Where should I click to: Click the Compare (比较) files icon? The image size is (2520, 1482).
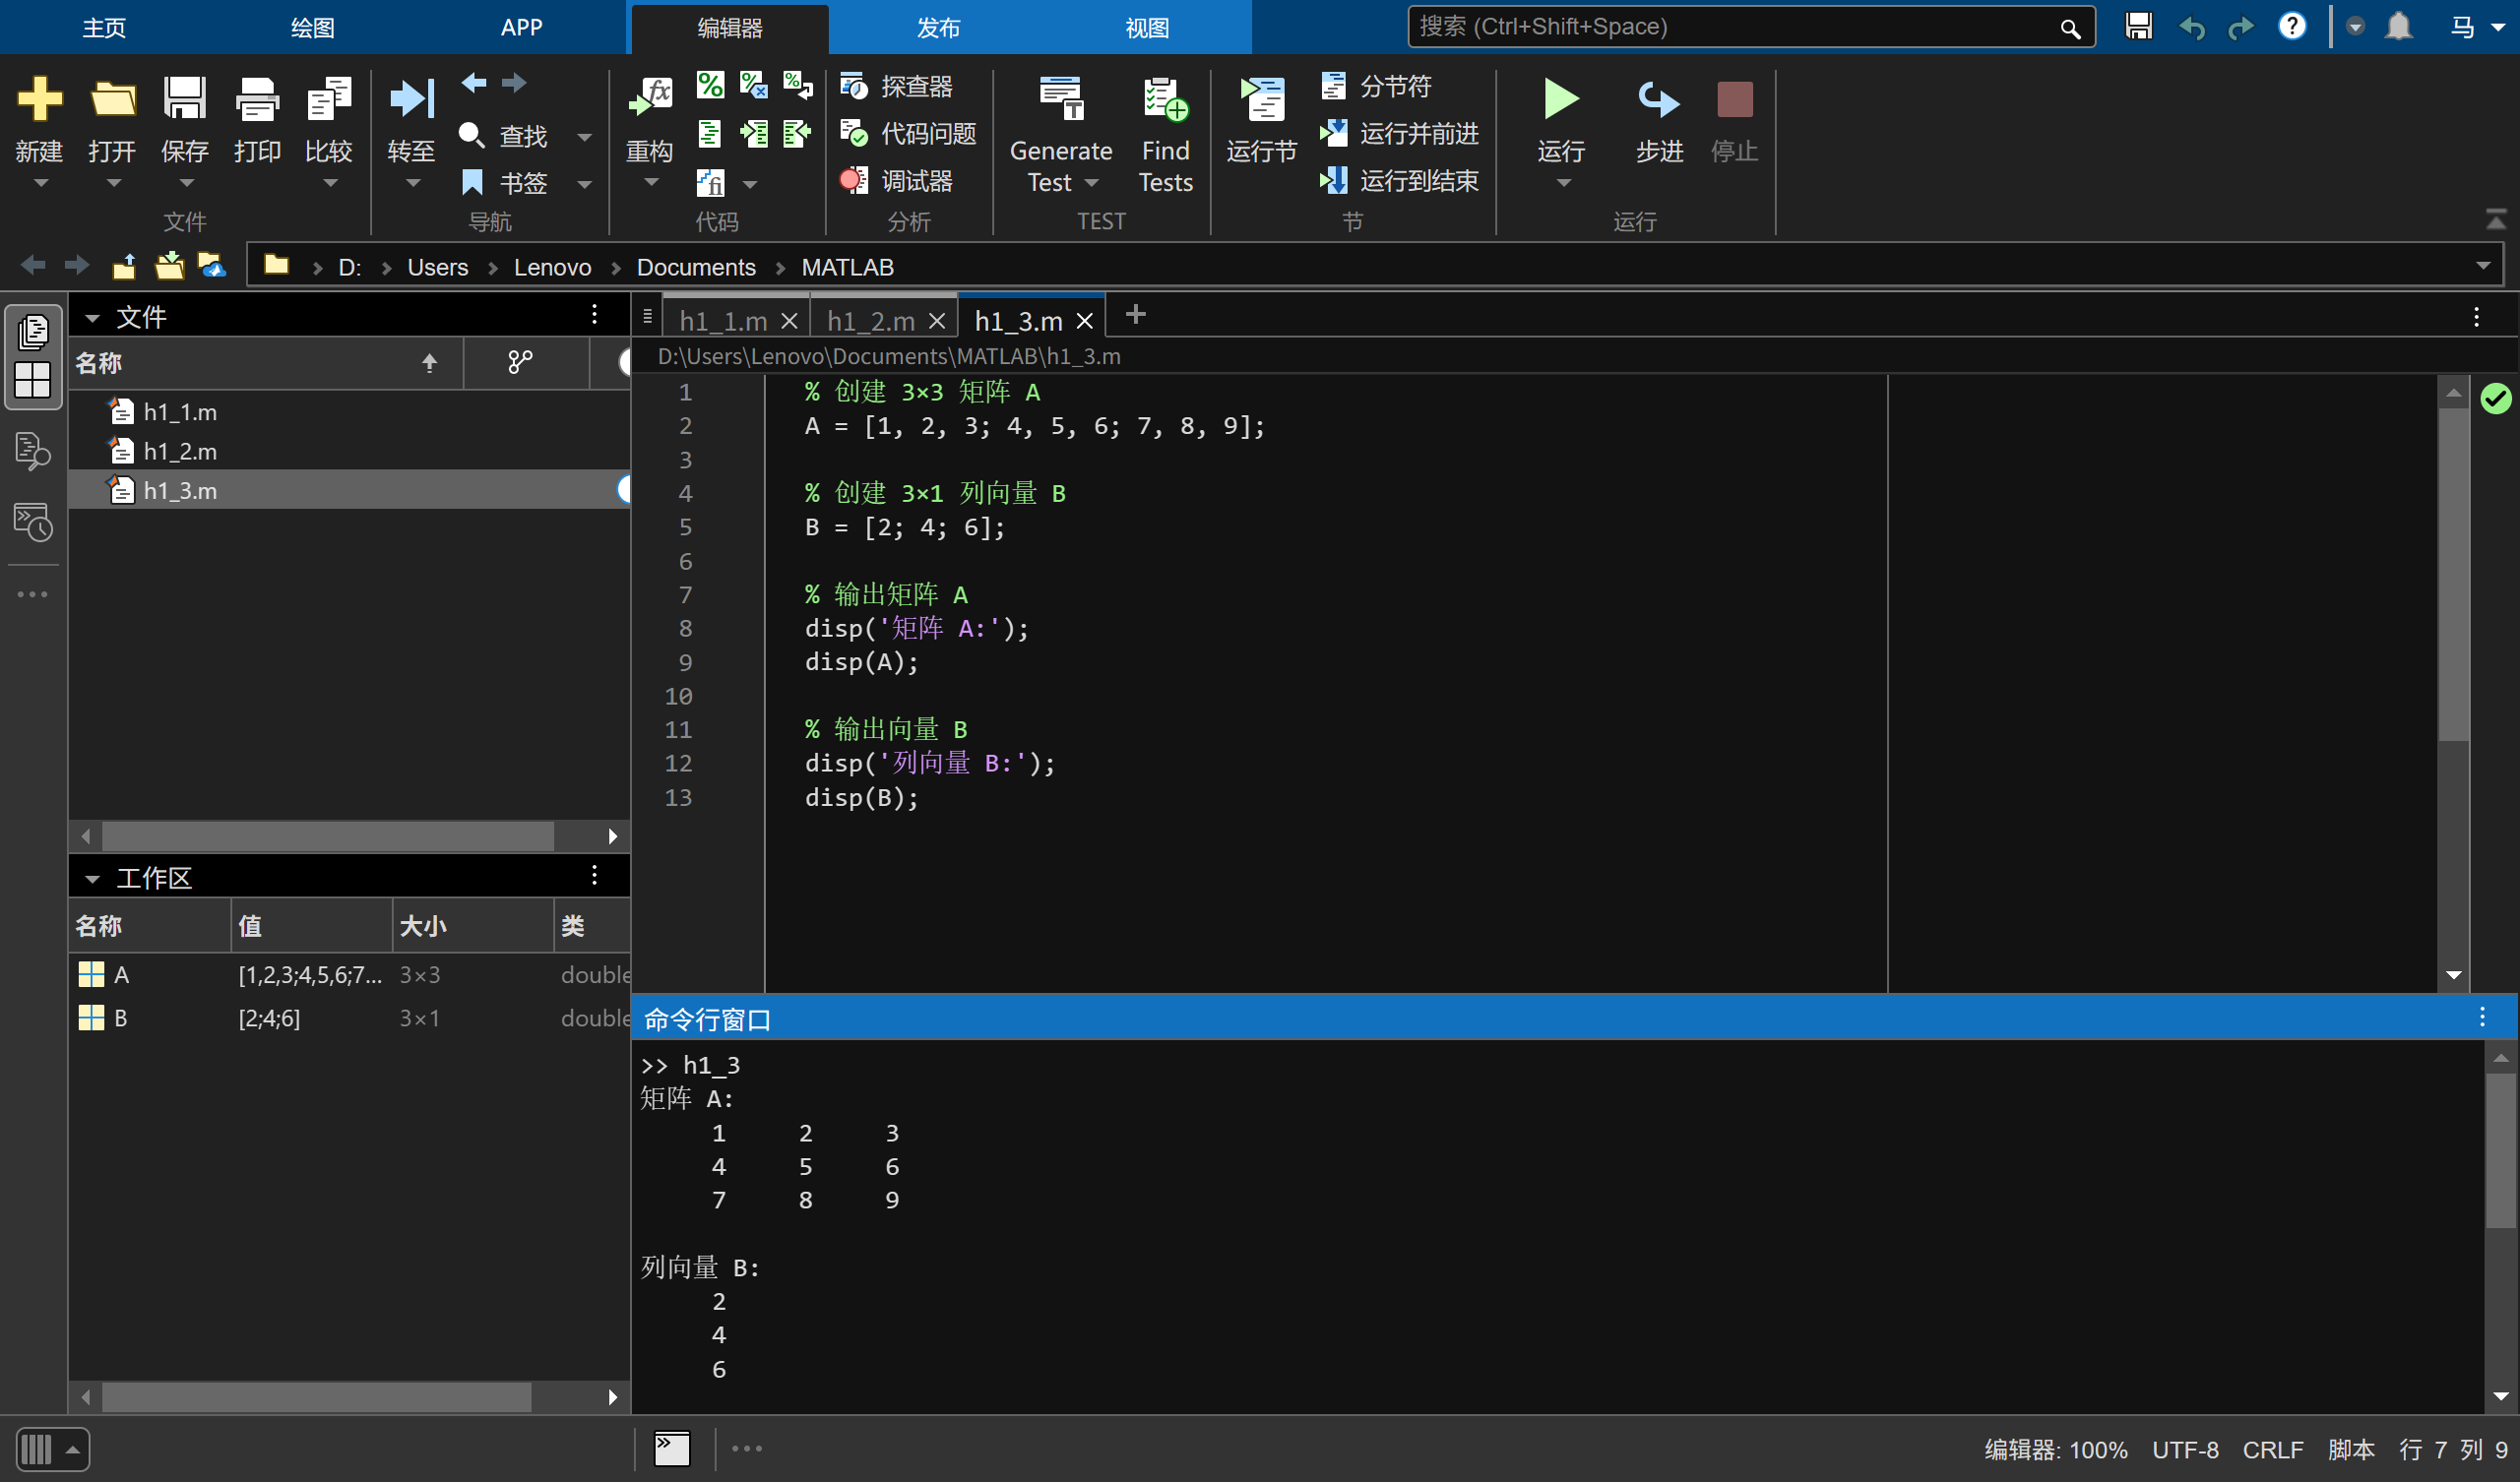pyautogui.click(x=328, y=100)
